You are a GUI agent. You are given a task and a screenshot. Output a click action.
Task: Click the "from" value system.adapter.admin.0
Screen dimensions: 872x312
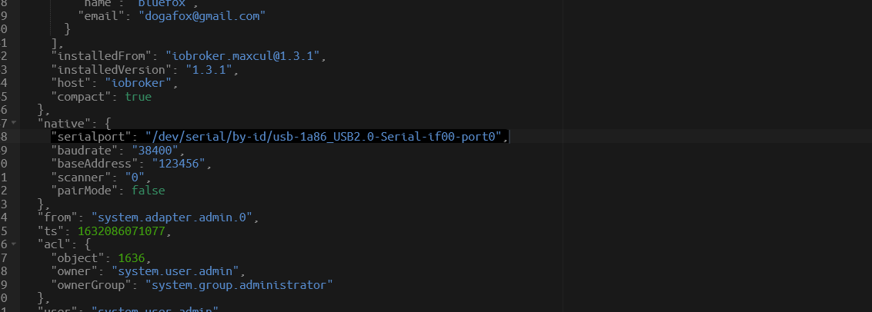click(172, 217)
